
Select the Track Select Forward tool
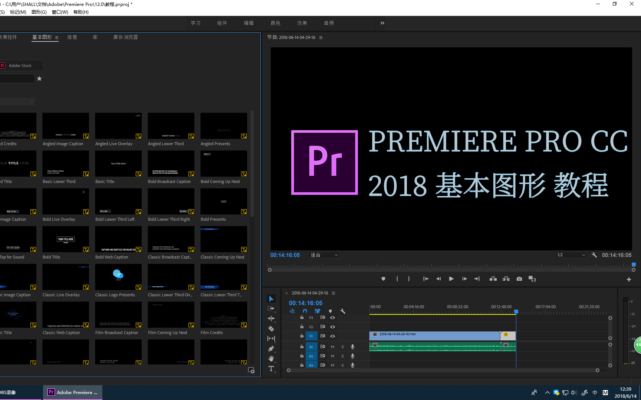click(x=271, y=308)
